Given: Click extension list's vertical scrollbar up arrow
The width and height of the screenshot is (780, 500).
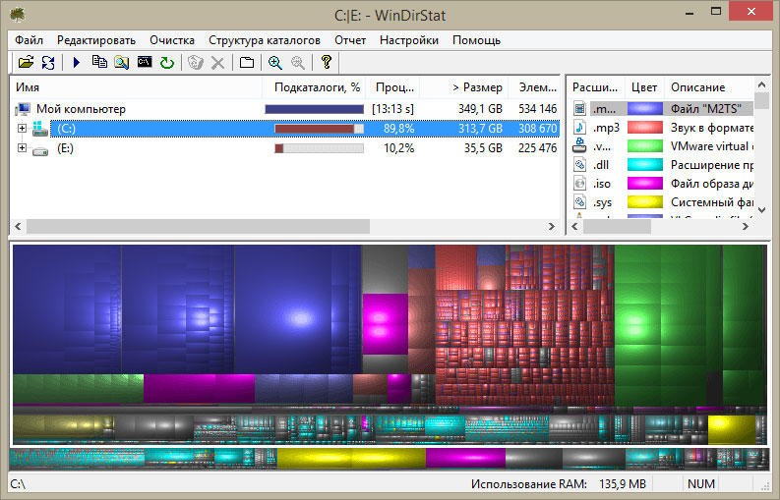Looking at the screenshot, I should 762,85.
